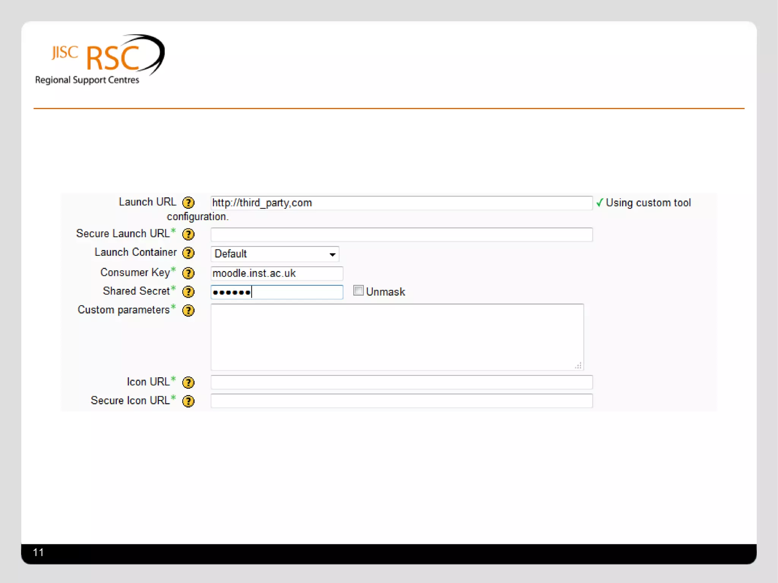The width and height of the screenshot is (778, 583).
Task: Select the Consumer Key input field
Action: coord(277,273)
